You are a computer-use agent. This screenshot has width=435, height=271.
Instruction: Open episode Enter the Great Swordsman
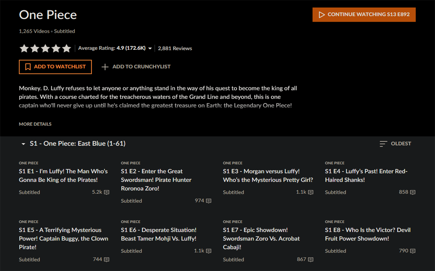tap(156, 180)
